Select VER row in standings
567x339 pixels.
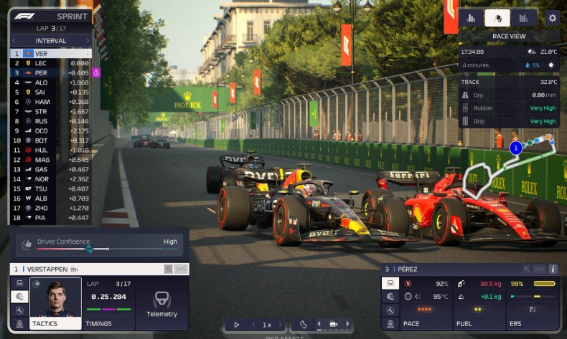(x=51, y=54)
